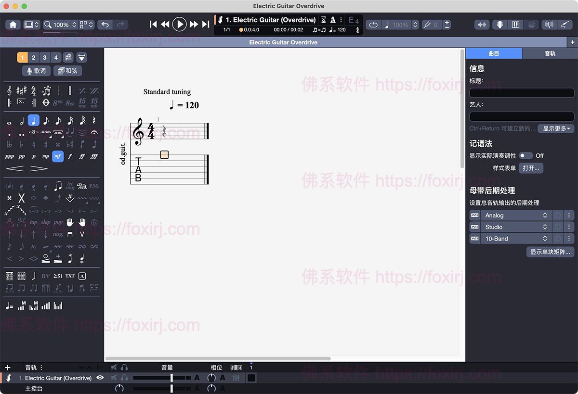Open the 显示更多 dropdown

coord(555,128)
